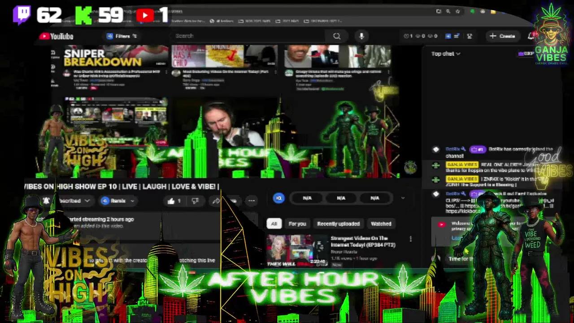Click the magnifying glass search button

pyautogui.click(x=337, y=36)
